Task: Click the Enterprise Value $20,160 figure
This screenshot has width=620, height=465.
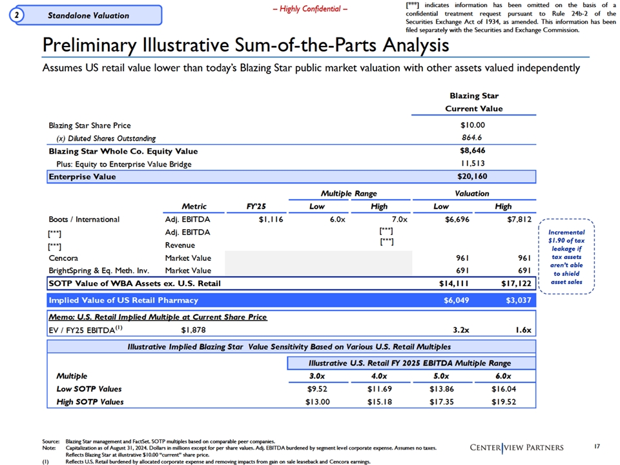Action: [x=472, y=176]
